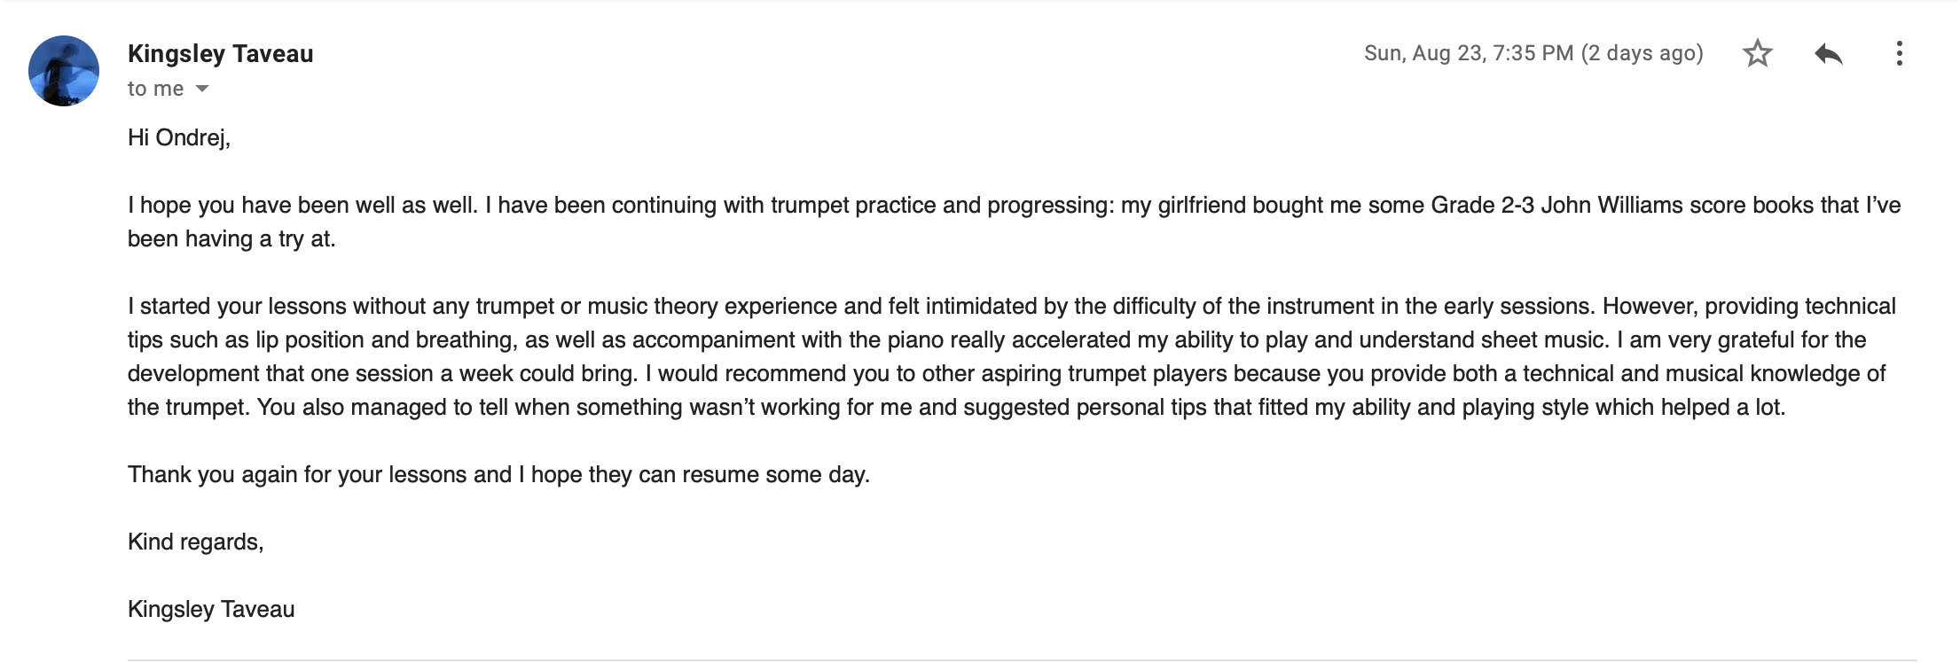Open the three-dot More options menu

[x=1899, y=54]
